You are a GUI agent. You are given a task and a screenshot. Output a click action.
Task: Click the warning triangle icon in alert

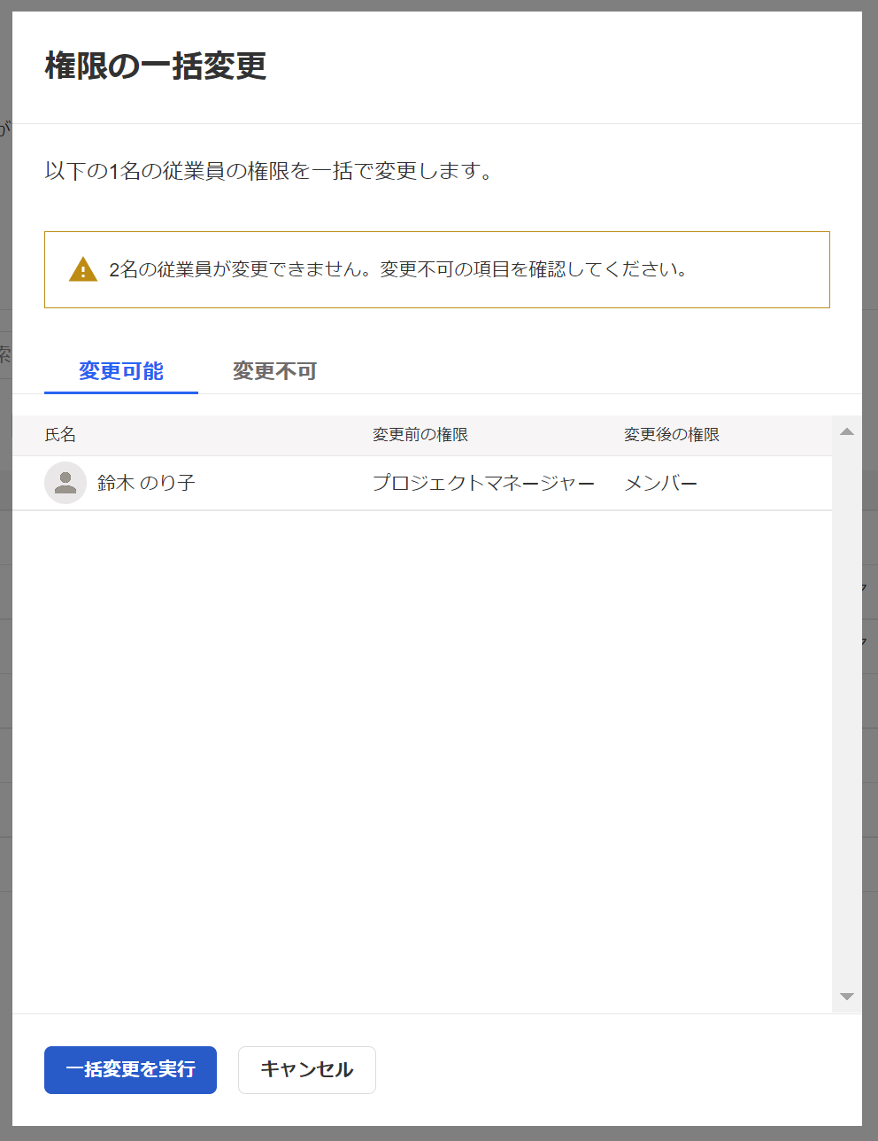pyautogui.click(x=83, y=269)
